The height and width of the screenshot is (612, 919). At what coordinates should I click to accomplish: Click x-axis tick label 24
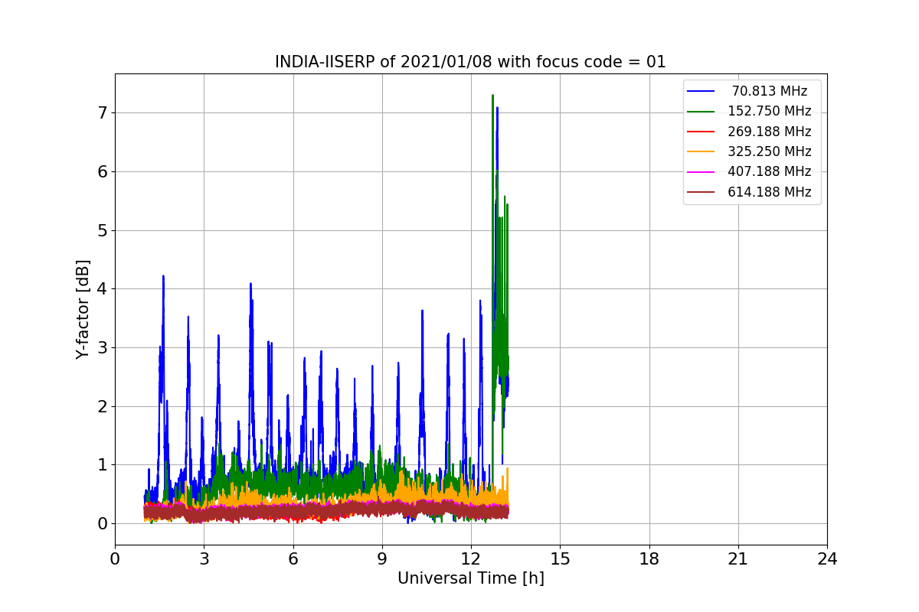pyautogui.click(x=827, y=558)
